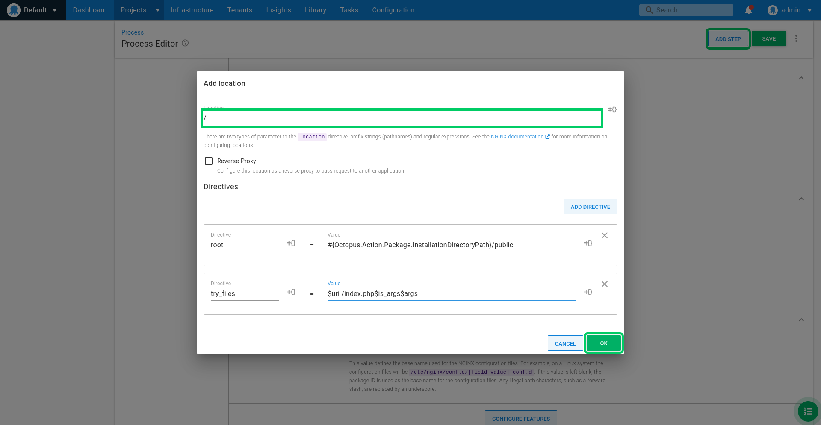821x425 pixels.
Task: Go to Tenants
Action: click(240, 10)
